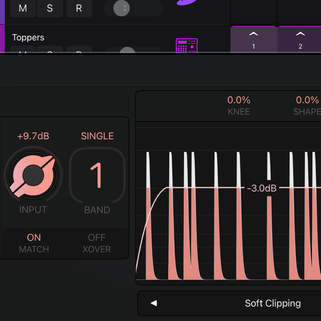Click the upper track's volume slider thumb
Image resolution: width=321 pixels, height=321 pixels.
pos(121,8)
